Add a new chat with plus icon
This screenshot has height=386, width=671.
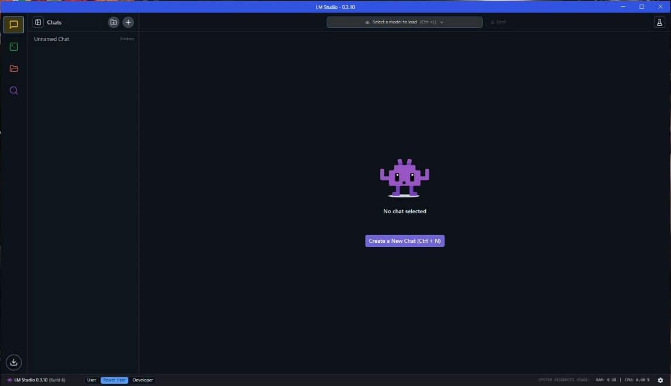click(128, 22)
